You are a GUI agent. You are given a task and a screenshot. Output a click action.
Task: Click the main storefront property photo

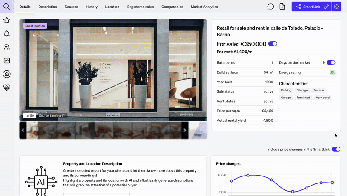click(113, 70)
